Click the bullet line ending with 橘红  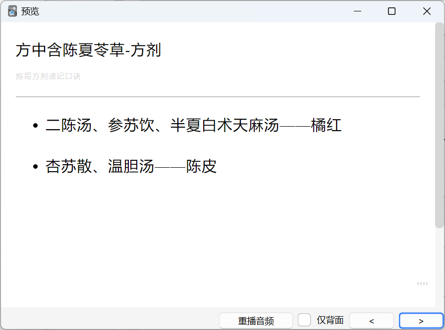[x=193, y=125]
